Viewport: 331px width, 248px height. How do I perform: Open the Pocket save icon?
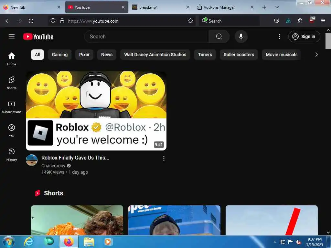pos(277,21)
